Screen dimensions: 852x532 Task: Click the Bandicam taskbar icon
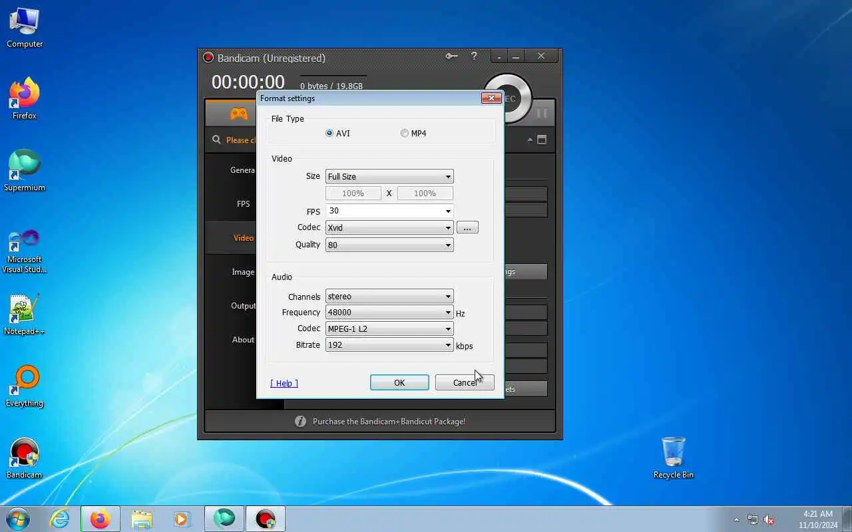point(266,519)
